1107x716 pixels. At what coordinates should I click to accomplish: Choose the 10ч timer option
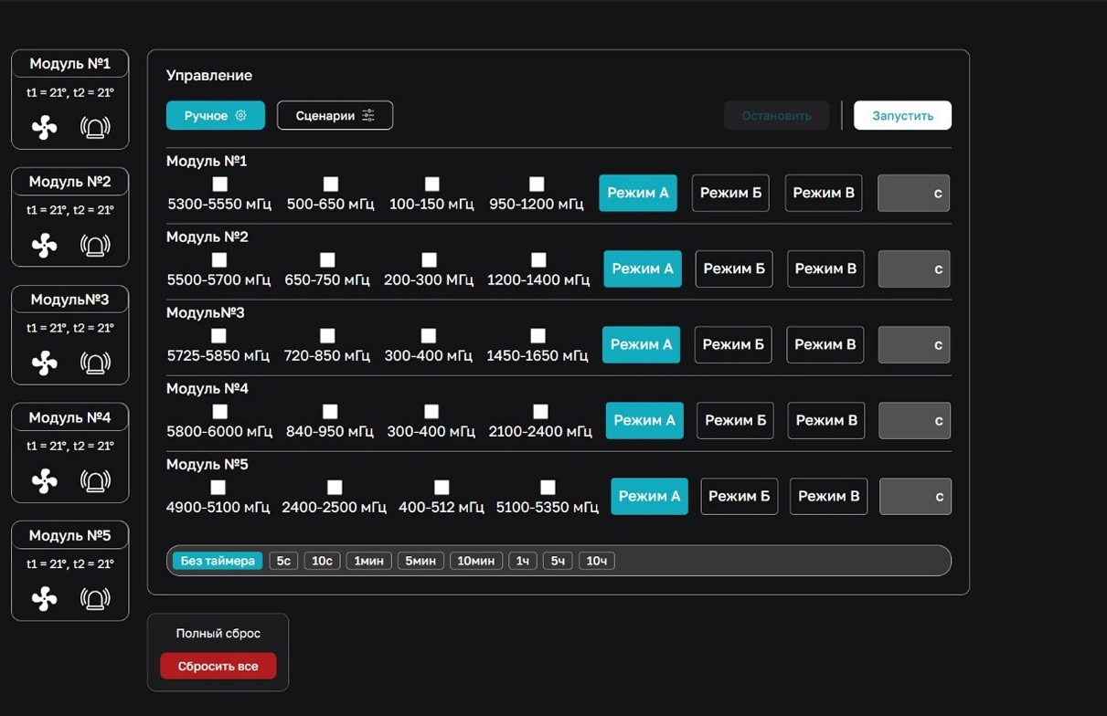pyautogui.click(x=597, y=561)
